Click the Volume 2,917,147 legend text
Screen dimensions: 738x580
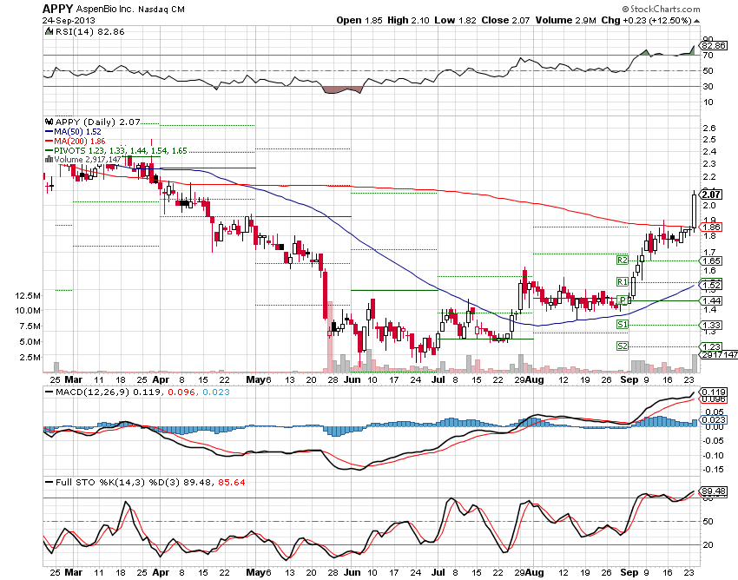89,160
